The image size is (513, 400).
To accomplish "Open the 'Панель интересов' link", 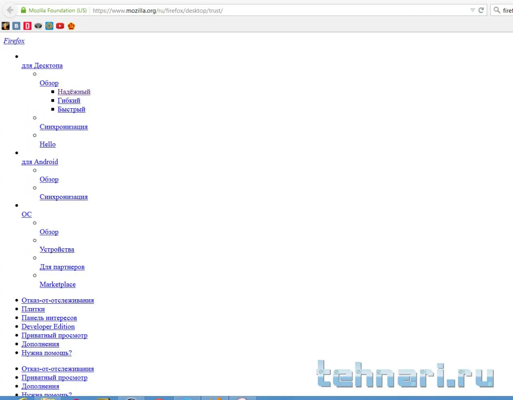I will [x=49, y=318].
